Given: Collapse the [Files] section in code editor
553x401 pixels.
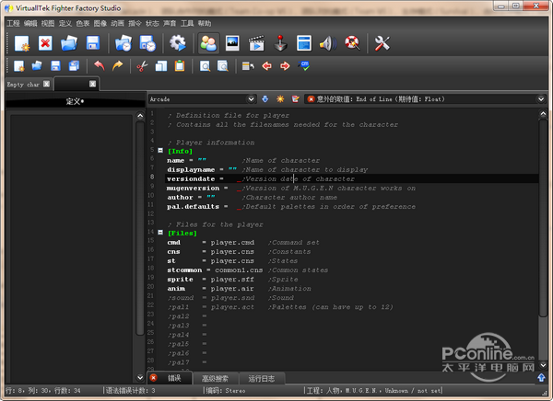Looking at the screenshot, I should (x=160, y=234).
